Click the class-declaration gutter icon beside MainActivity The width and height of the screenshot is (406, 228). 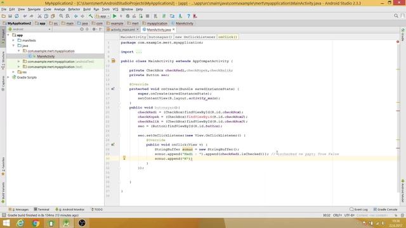[113, 61]
